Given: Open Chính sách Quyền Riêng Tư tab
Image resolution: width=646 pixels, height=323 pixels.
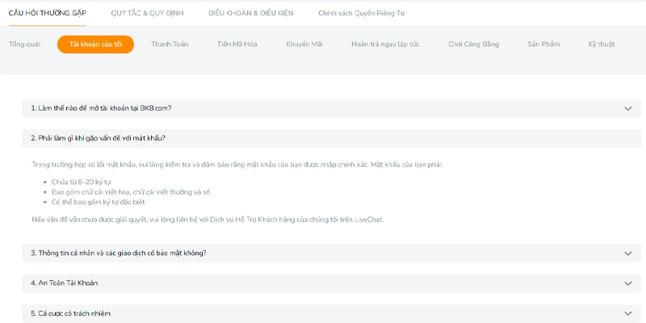Looking at the screenshot, I should click(361, 13).
